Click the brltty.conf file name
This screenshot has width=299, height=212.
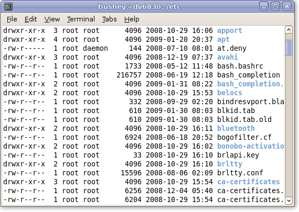point(240,173)
